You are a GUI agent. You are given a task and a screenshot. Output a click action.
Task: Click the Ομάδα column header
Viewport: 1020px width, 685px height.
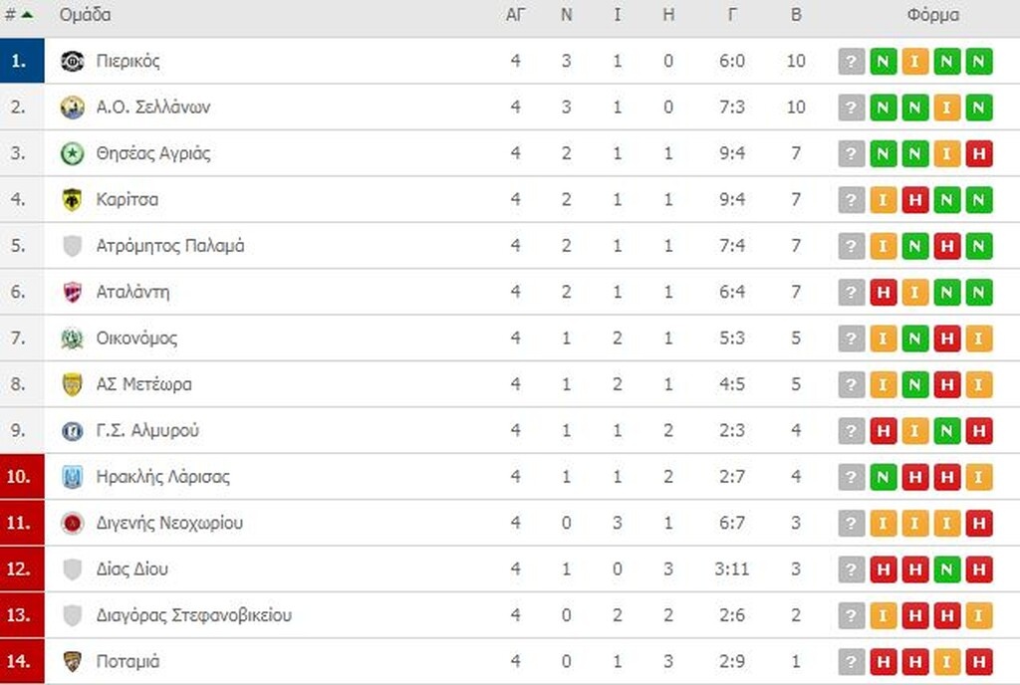(x=85, y=15)
